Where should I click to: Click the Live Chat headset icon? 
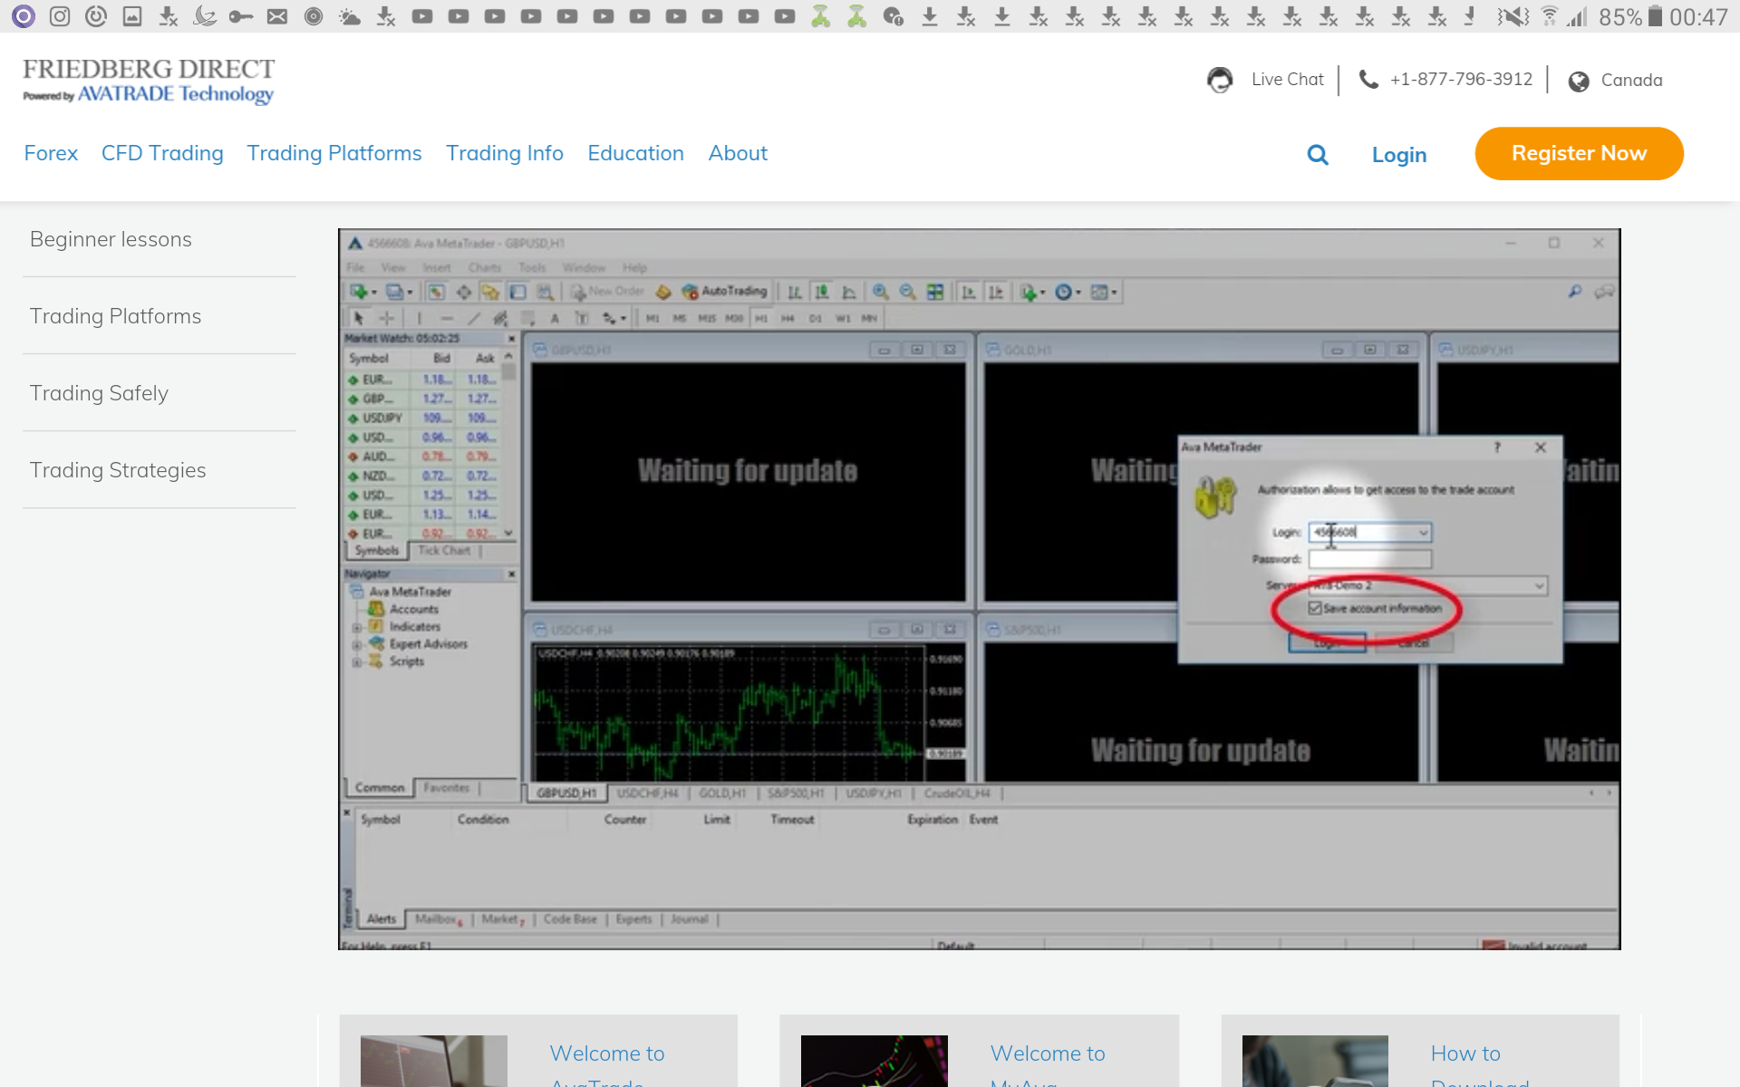click(x=1220, y=80)
